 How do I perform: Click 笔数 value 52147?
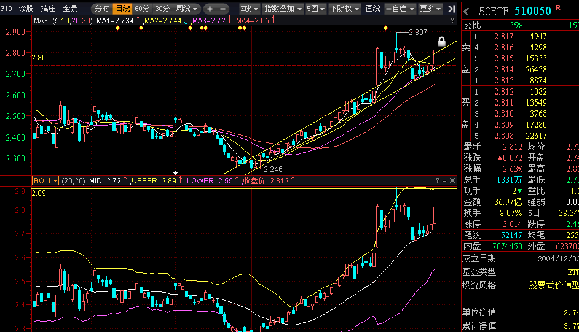point(511,235)
